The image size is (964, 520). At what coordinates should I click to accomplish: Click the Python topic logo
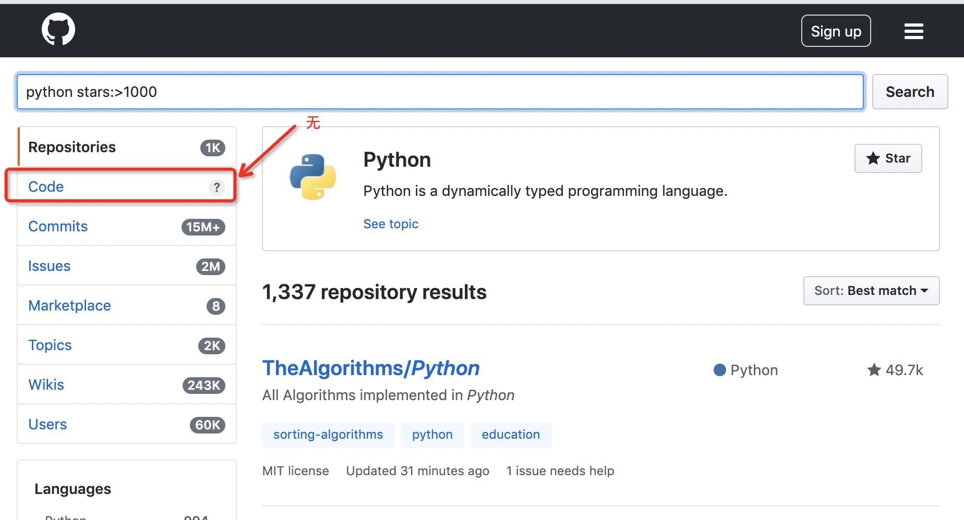[x=312, y=177]
